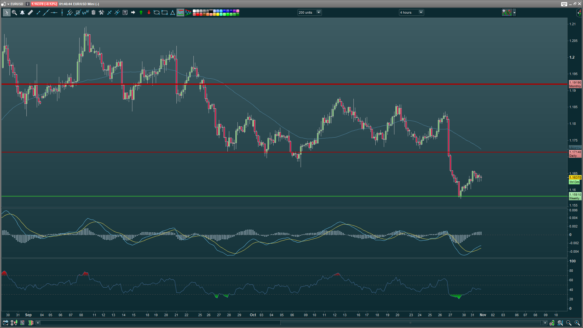
Task: Open the alert bell tool
Action: [22, 12]
